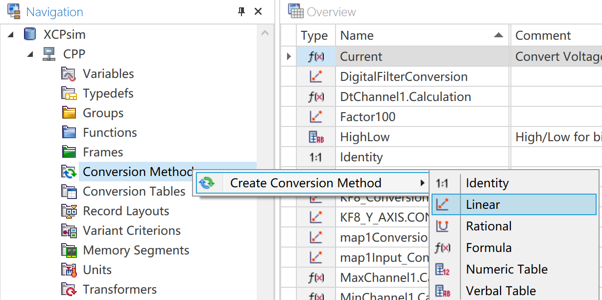Viewport: 602px width, 300px height.
Task: Select Variables in navigation tree
Action: click(x=108, y=74)
